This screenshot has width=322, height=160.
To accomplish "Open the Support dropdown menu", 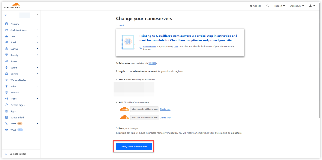I will click(x=280, y=6).
